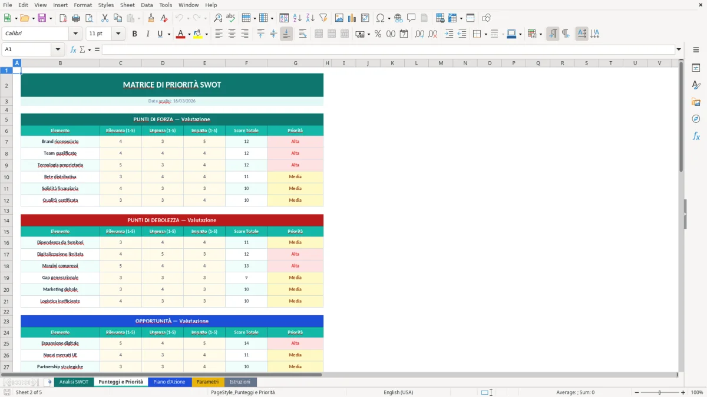Click the zoom out minus button
This screenshot has width=707, height=397.
636,392
